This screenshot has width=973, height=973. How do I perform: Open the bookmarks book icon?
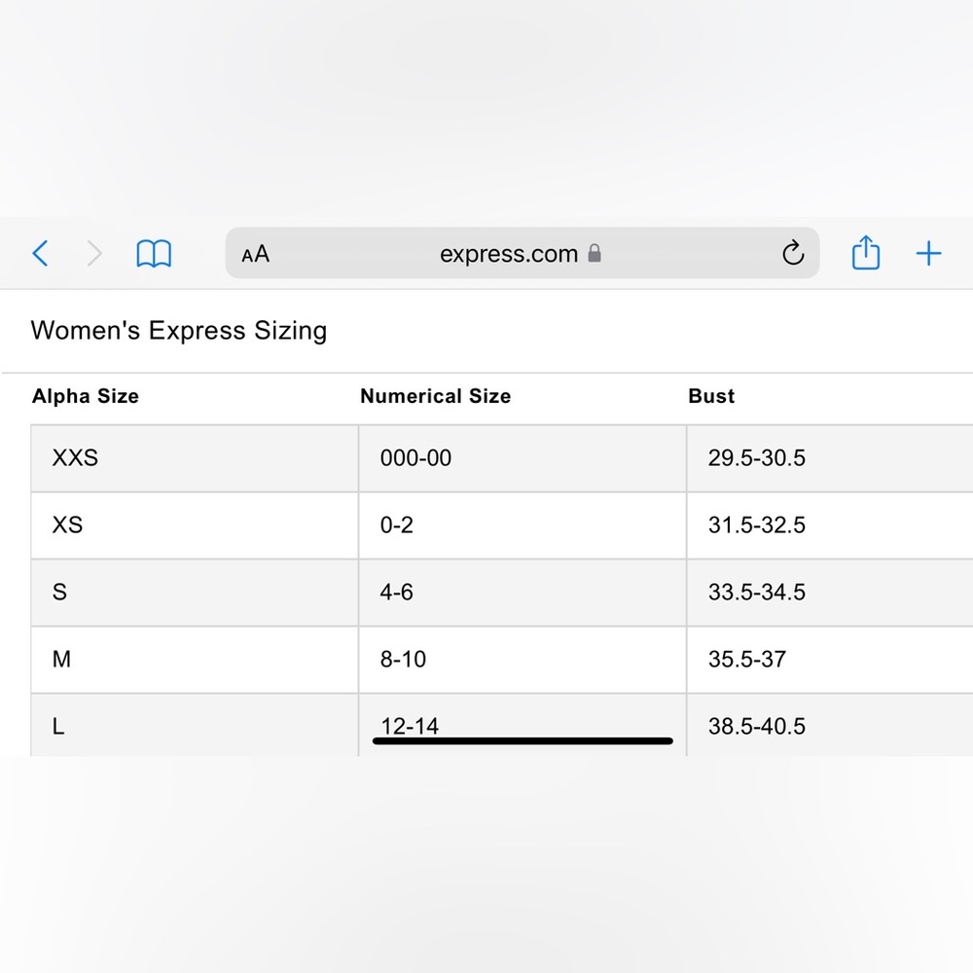click(154, 253)
